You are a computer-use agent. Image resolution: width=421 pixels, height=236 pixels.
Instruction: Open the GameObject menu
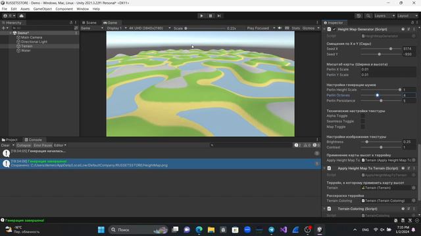click(x=42, y=9)
